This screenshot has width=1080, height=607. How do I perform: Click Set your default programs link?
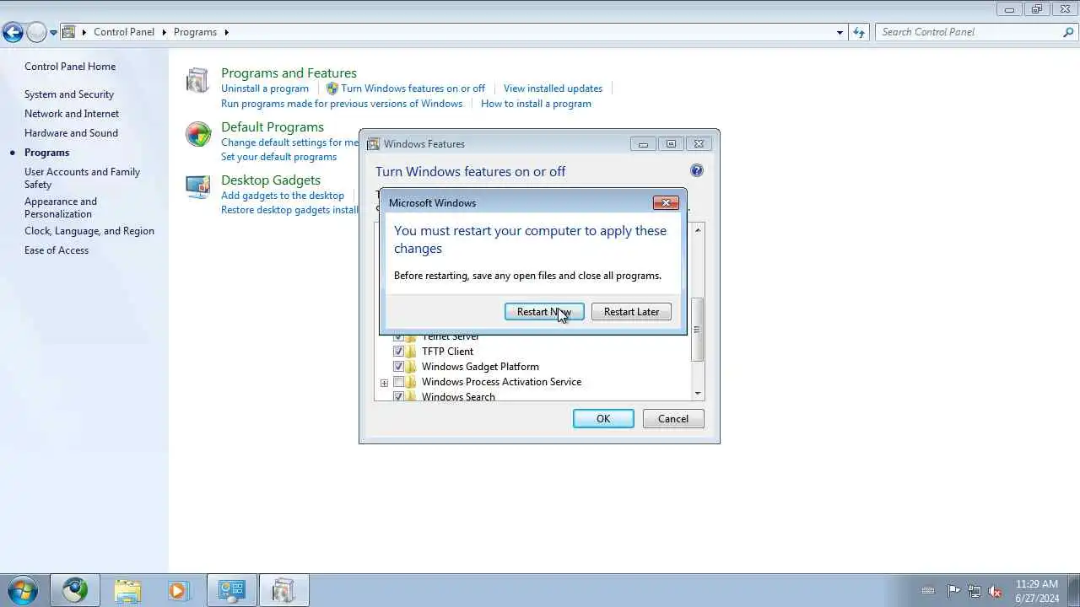pos(278,157)
